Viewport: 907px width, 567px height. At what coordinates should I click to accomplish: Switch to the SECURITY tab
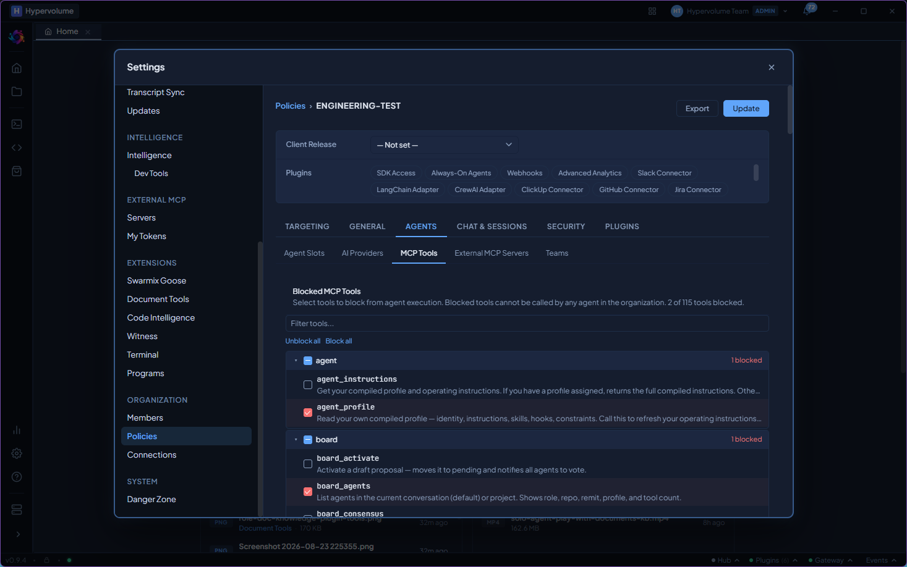[x=566, y=227]
